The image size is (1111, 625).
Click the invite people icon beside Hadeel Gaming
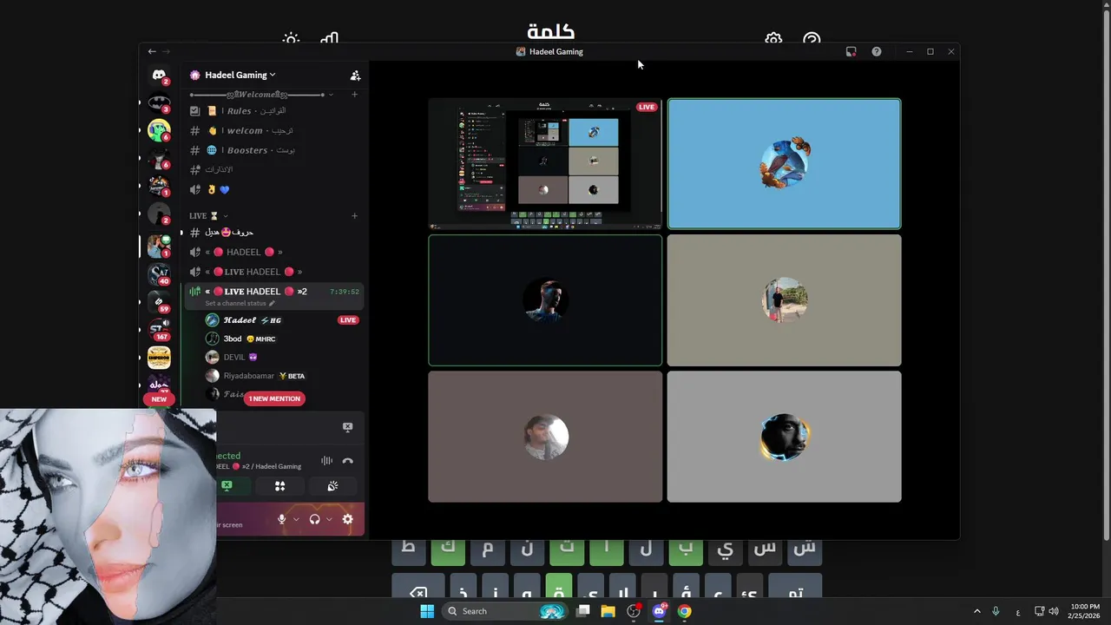pyautogui.click(x=355, y=76)
